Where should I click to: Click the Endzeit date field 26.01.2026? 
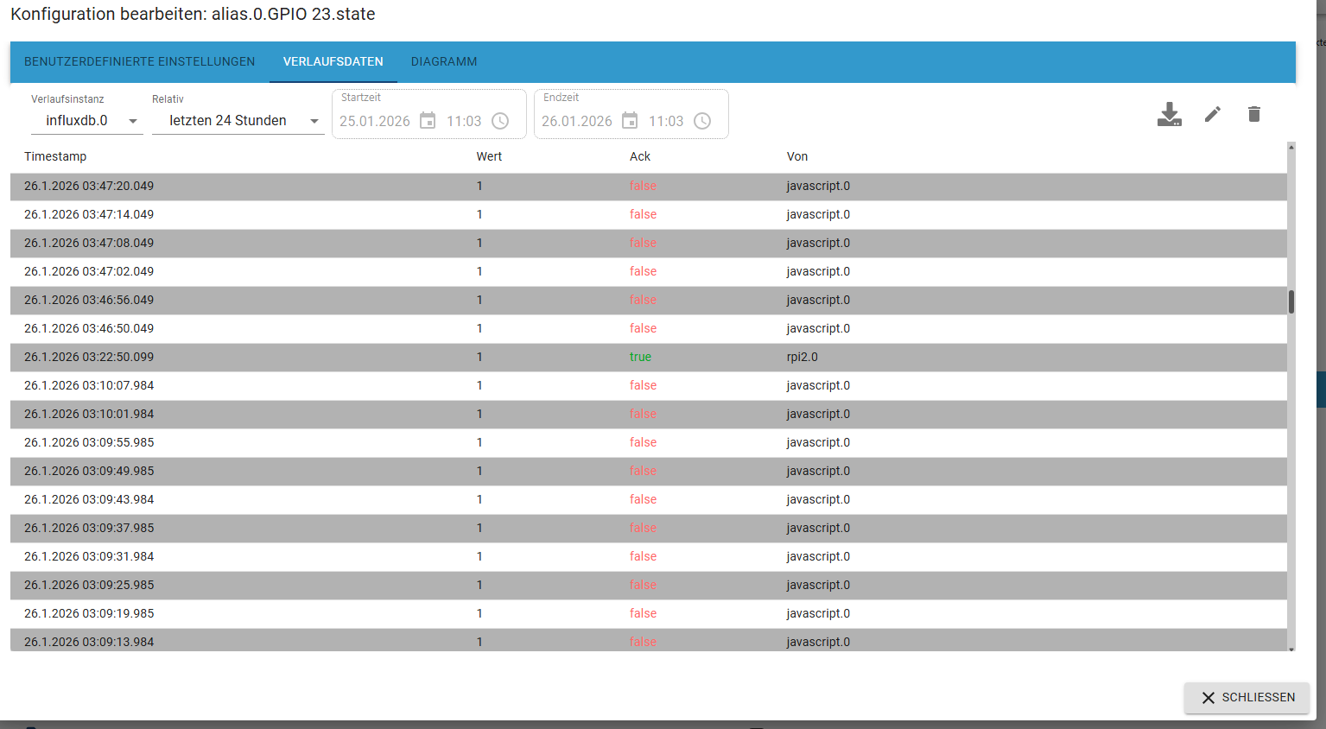coord(577,121)
